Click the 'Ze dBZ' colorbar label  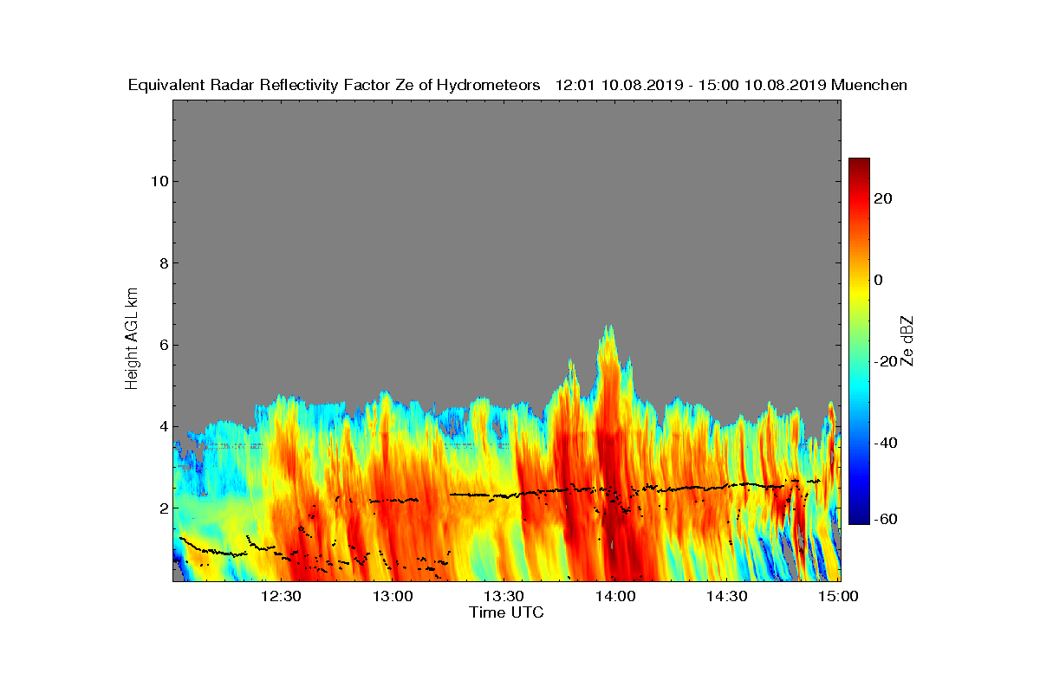point(909,340)
